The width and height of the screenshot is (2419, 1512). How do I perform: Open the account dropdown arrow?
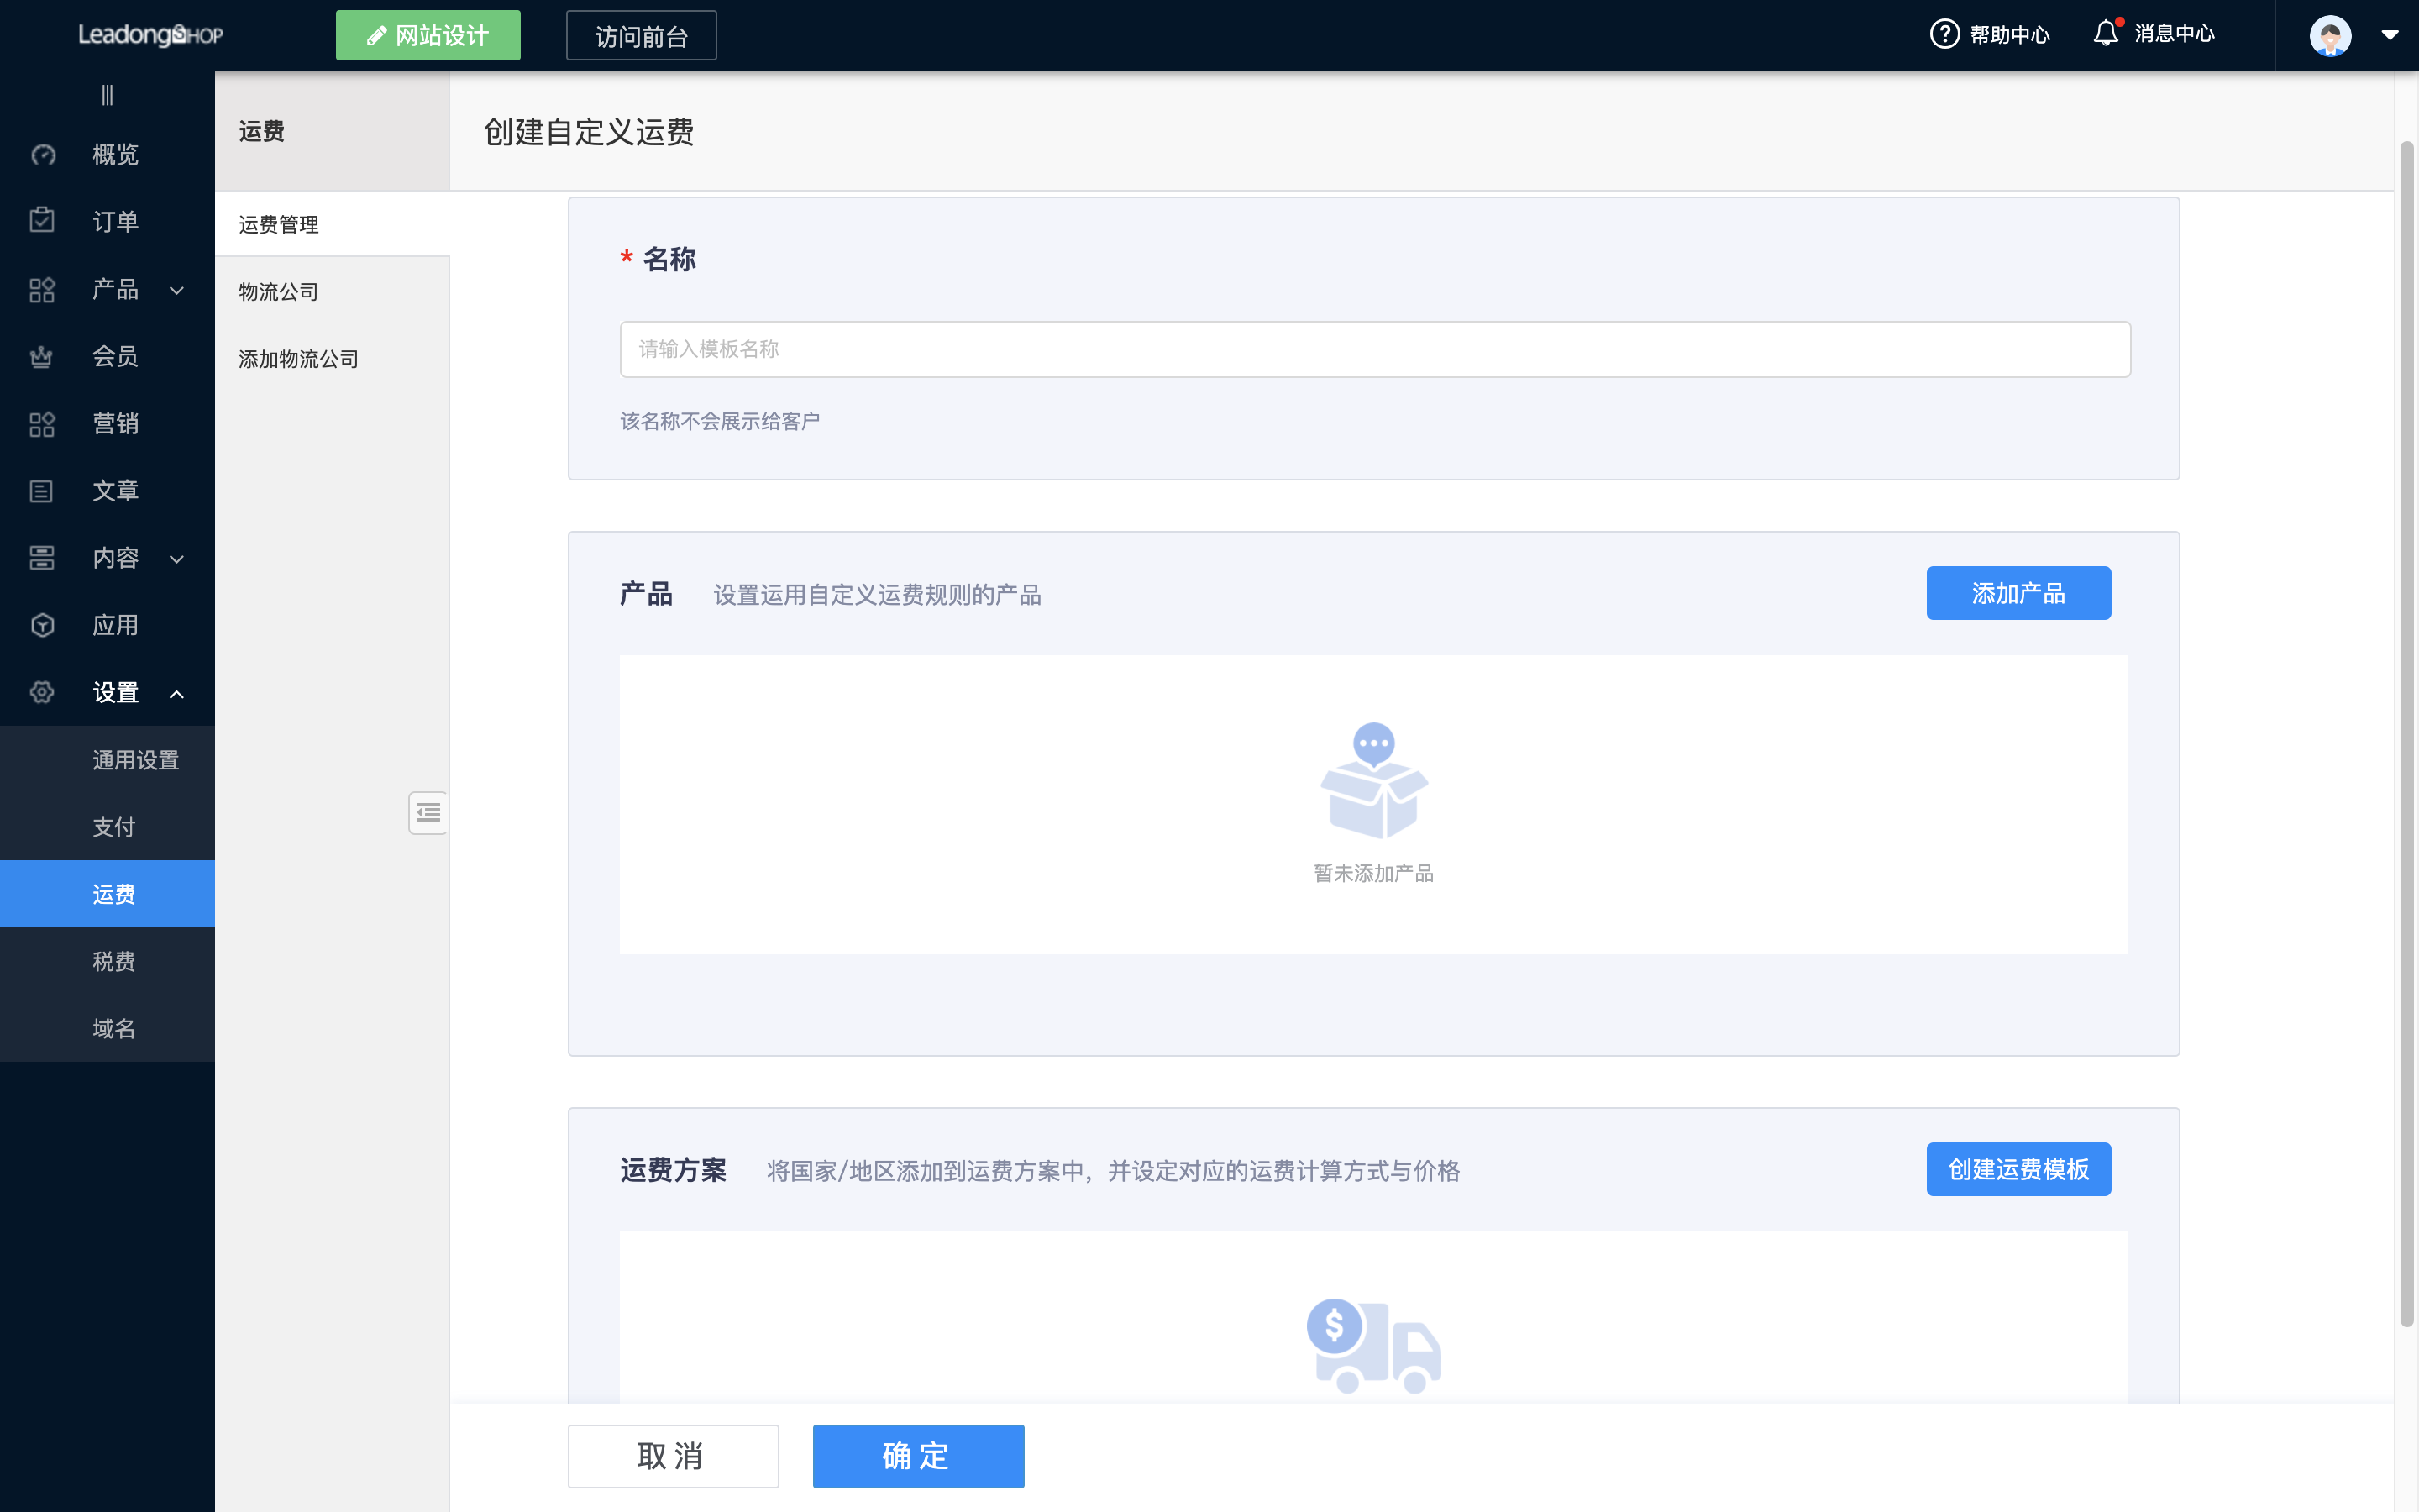(2390, 36)
